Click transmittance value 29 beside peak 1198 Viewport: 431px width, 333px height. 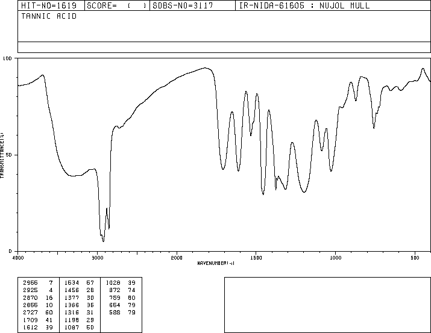pyautogui.click(x=90, y=320)
